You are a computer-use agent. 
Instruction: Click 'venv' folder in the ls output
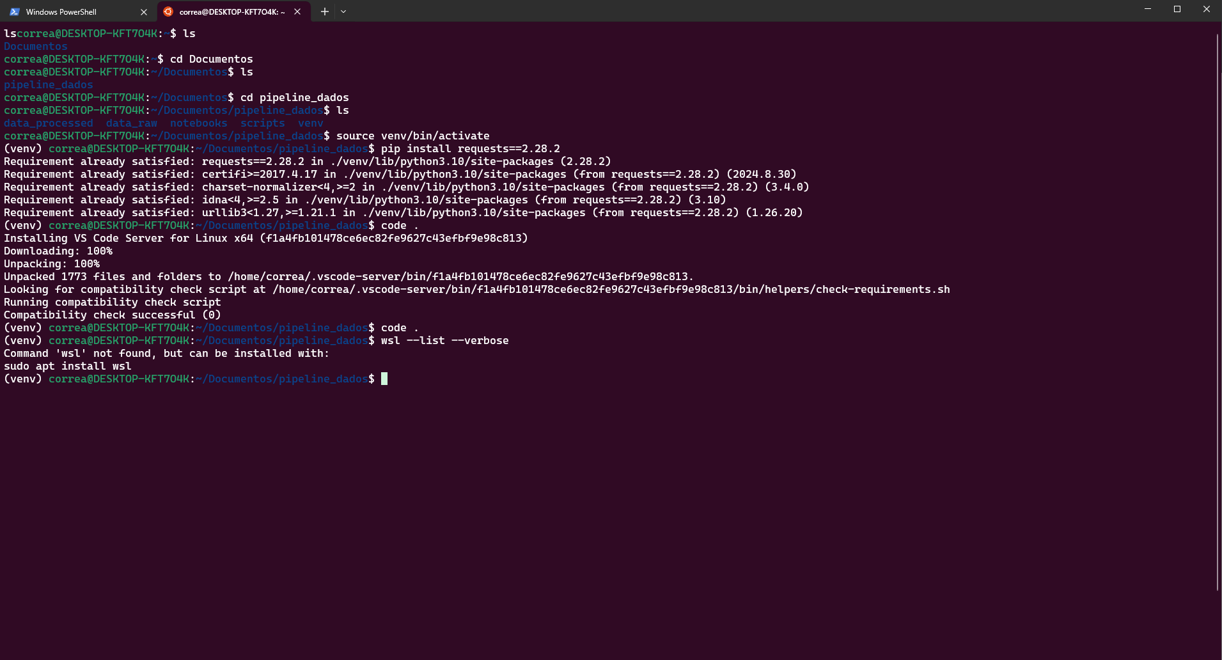tap(311, 123)
